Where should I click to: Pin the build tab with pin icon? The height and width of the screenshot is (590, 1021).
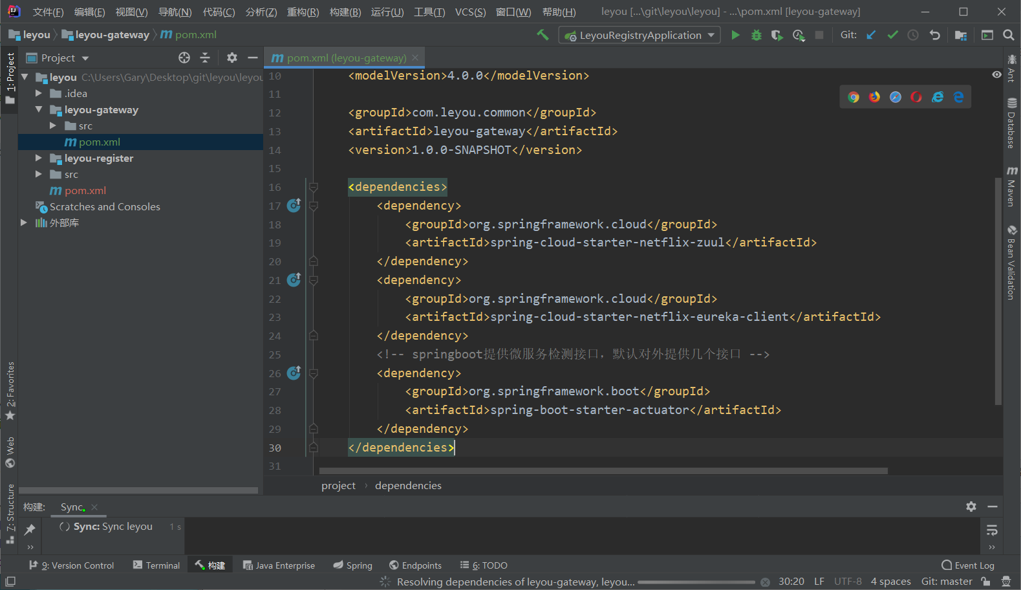point(30,530)
